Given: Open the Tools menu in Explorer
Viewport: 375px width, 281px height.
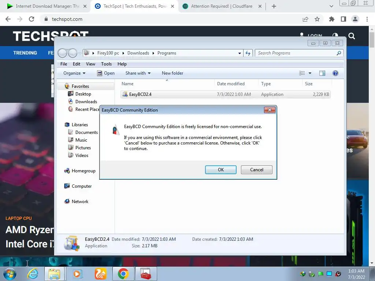Looking at the screenshot, I should point(106,64).
